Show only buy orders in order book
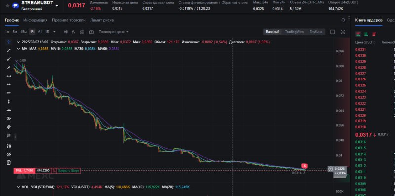Image resolution: width=395 pixels, height=196 pixels. 366,34
